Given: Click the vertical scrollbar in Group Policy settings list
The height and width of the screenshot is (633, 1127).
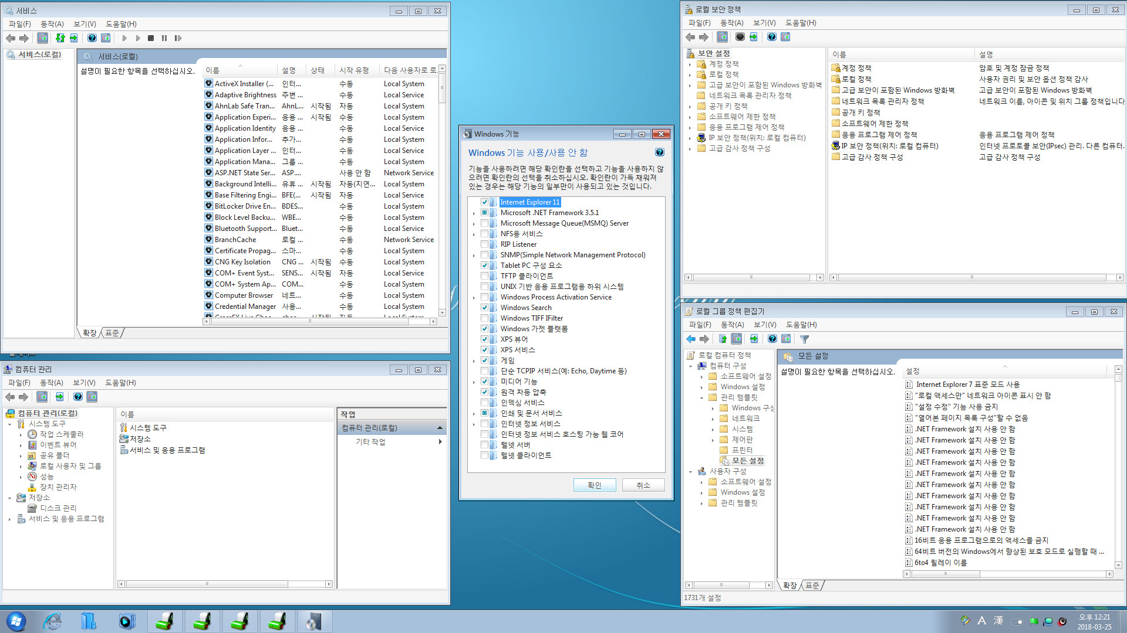Looking at the screenshot, I should click(x=1118, y=467).
